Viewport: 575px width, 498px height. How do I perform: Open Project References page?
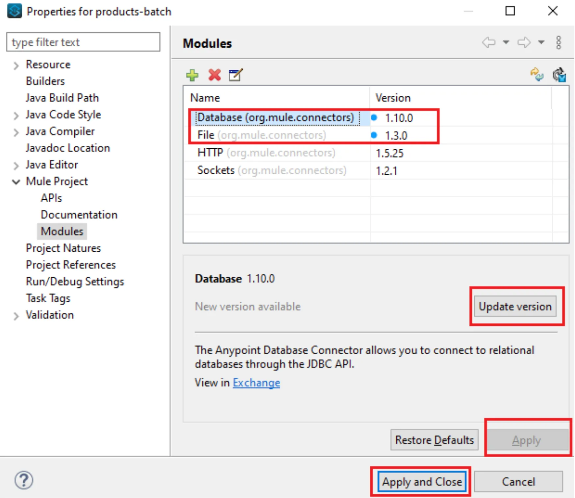click(71, 265)
